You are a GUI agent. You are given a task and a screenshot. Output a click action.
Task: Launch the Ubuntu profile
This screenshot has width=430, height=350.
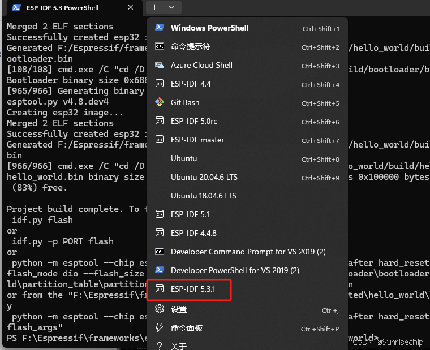247,158
